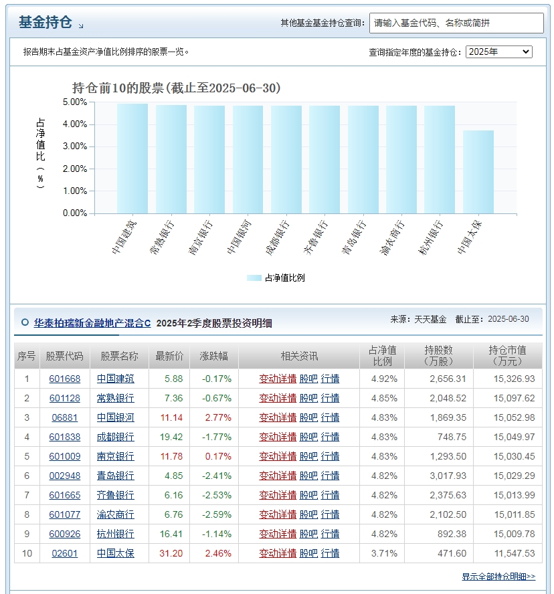Click the 31.20 latest price cell
Screen dimensions: 554x594
(171, 553)
